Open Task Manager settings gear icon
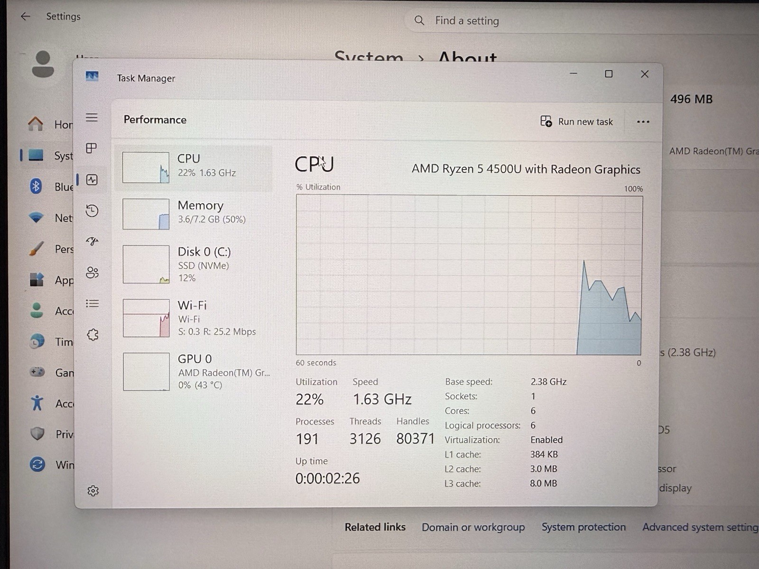Screen dimensions: 759x569 (93, 491)
